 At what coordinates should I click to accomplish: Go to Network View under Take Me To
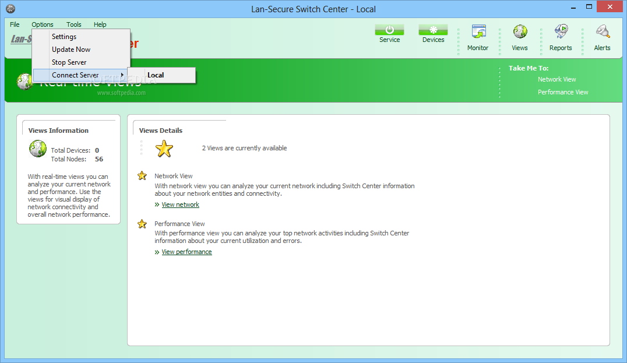click(x=556, y=79)
